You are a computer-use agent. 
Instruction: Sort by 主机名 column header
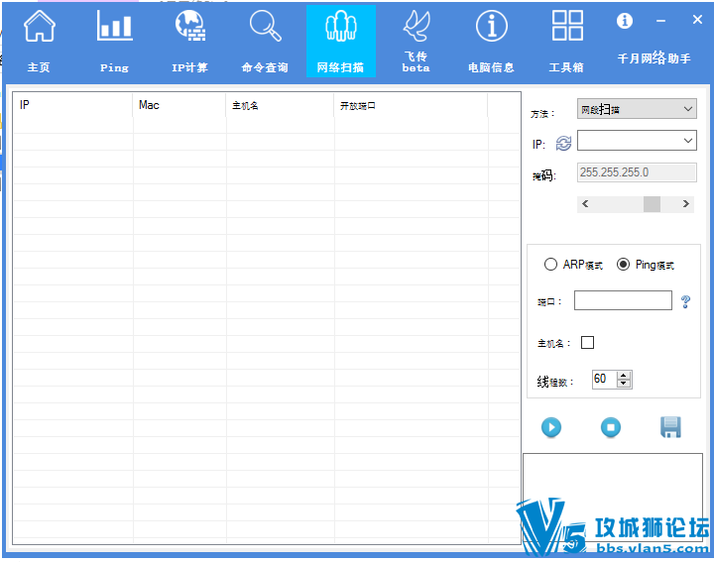coord(280,105)
